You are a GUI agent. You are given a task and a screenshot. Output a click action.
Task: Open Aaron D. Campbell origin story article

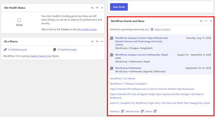(x=160, y=103)
